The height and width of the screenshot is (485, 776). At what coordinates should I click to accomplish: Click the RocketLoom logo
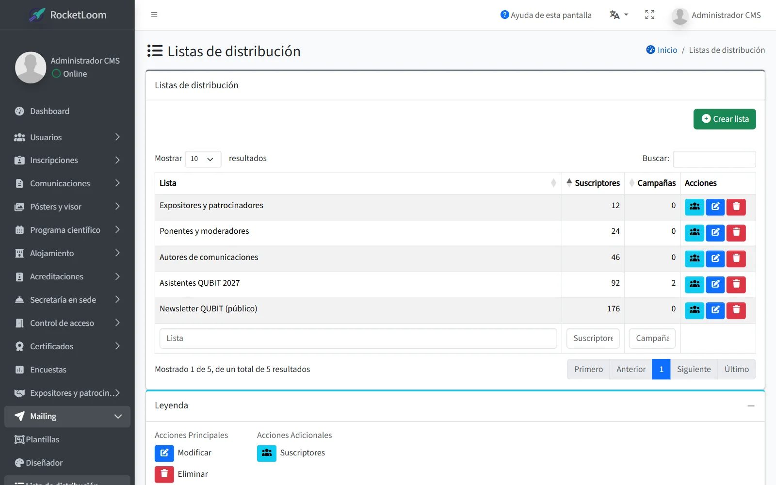[67, 15]
